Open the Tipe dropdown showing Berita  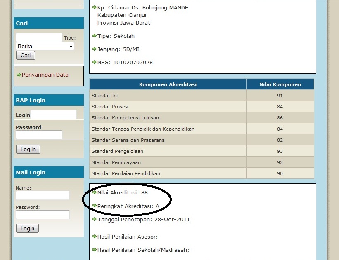point(45,46)
